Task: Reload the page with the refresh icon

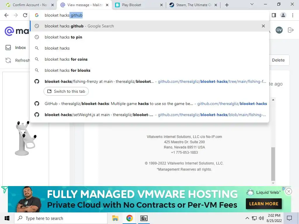Action: [x=25, y=15]
